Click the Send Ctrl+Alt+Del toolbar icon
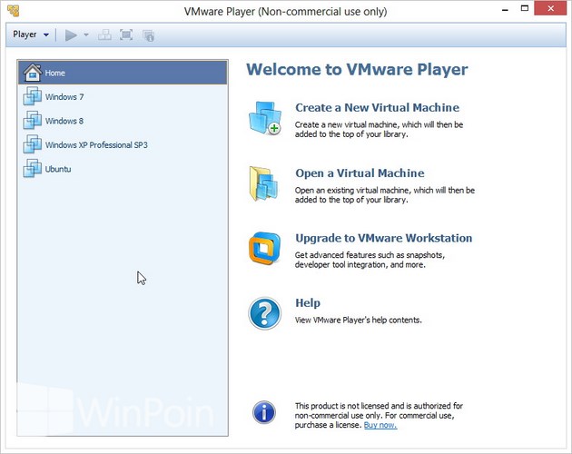Viewport: 572px width, 454px height. pyautogui.click(x=104, y=35)
